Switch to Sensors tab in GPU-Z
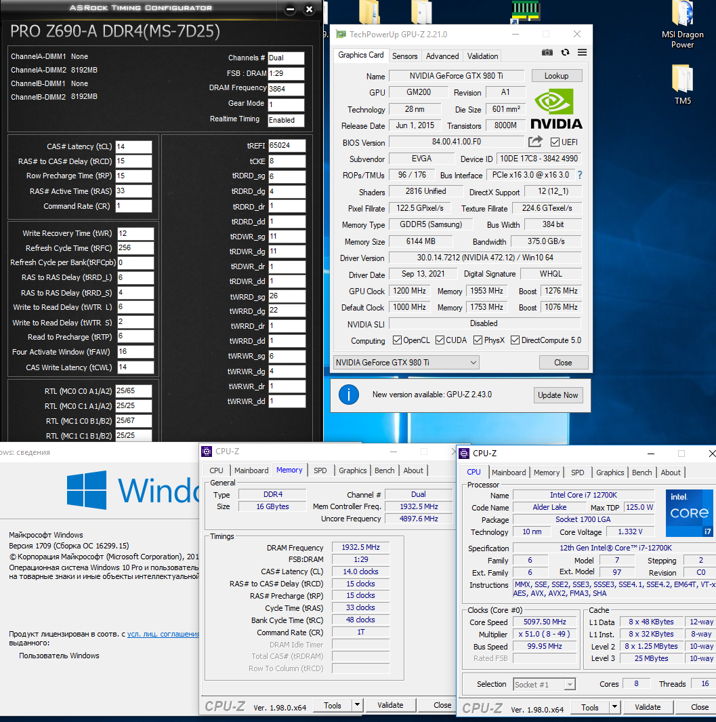Viewport: 716px width, 722px height. point(404,56)
